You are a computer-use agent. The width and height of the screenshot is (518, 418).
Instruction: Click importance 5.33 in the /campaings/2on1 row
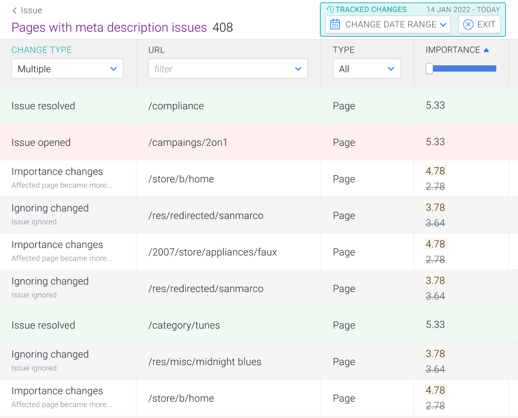click(x=435, y=142)
